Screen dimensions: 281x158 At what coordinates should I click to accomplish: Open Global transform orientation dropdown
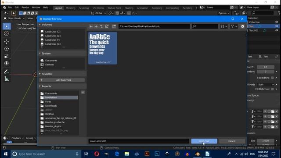(x=98, y=13)
